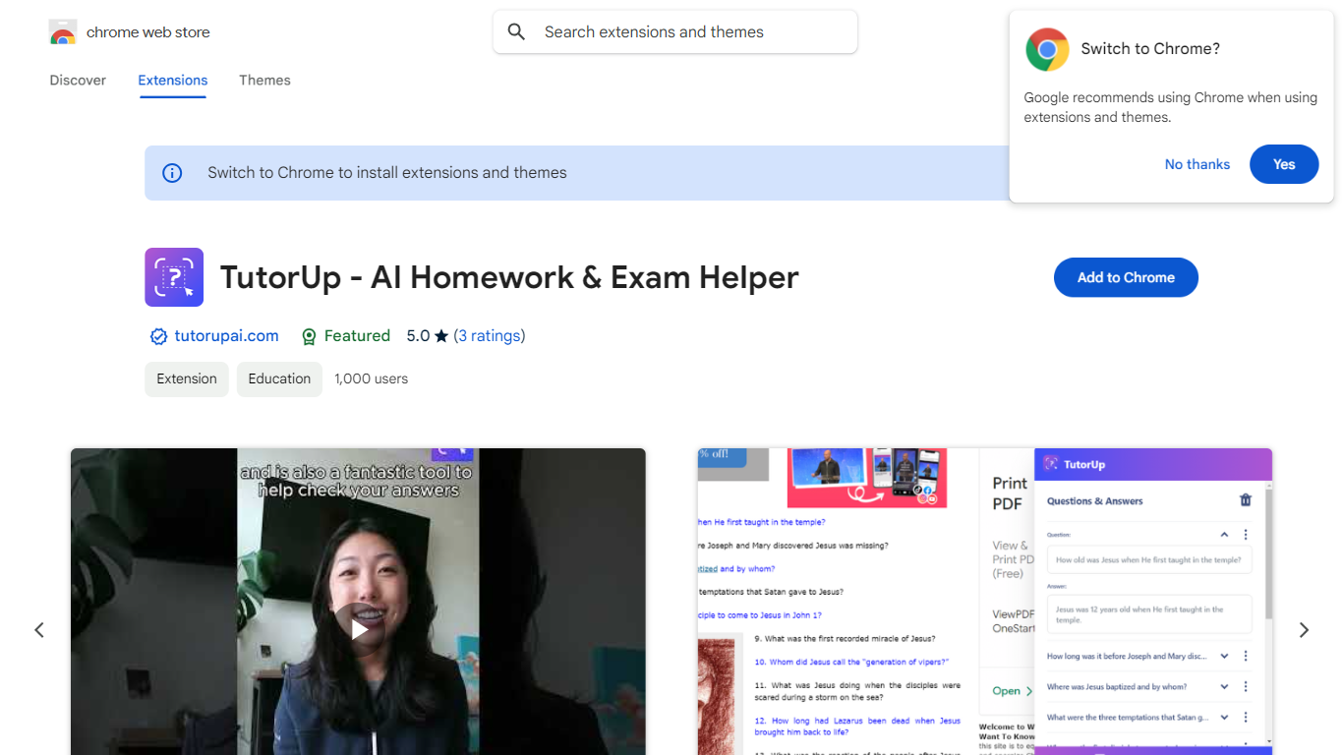Image resolution: width=1343 pixels, height=755 pixels.
Task: Click the Extension chip
Action: [187, 379]
